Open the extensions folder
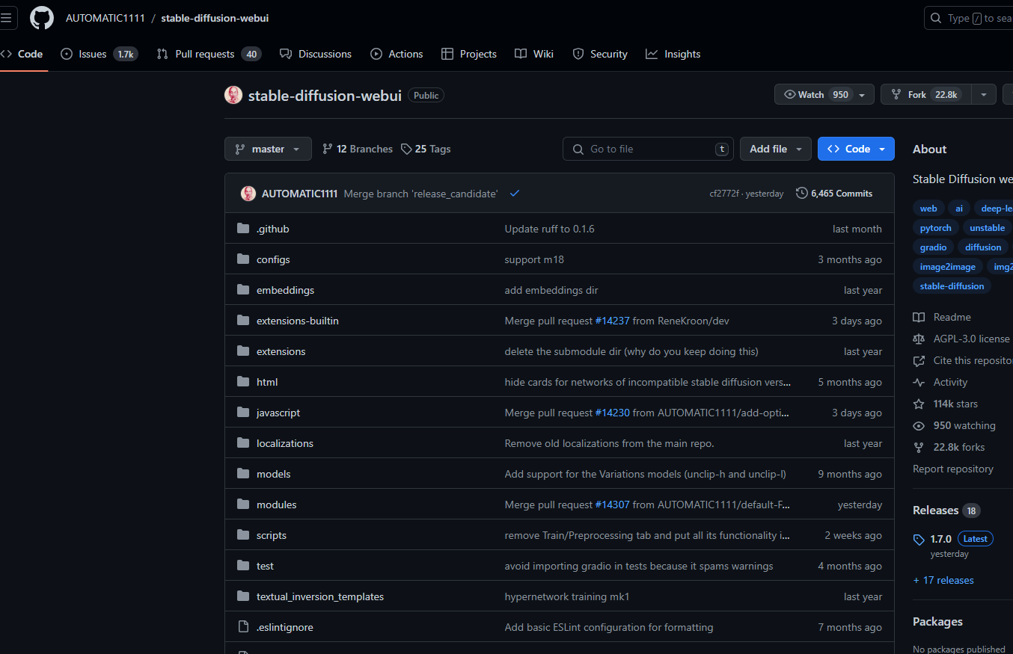 pos(281,351)
